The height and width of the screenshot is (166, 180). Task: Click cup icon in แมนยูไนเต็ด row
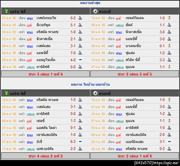point(80,60)
